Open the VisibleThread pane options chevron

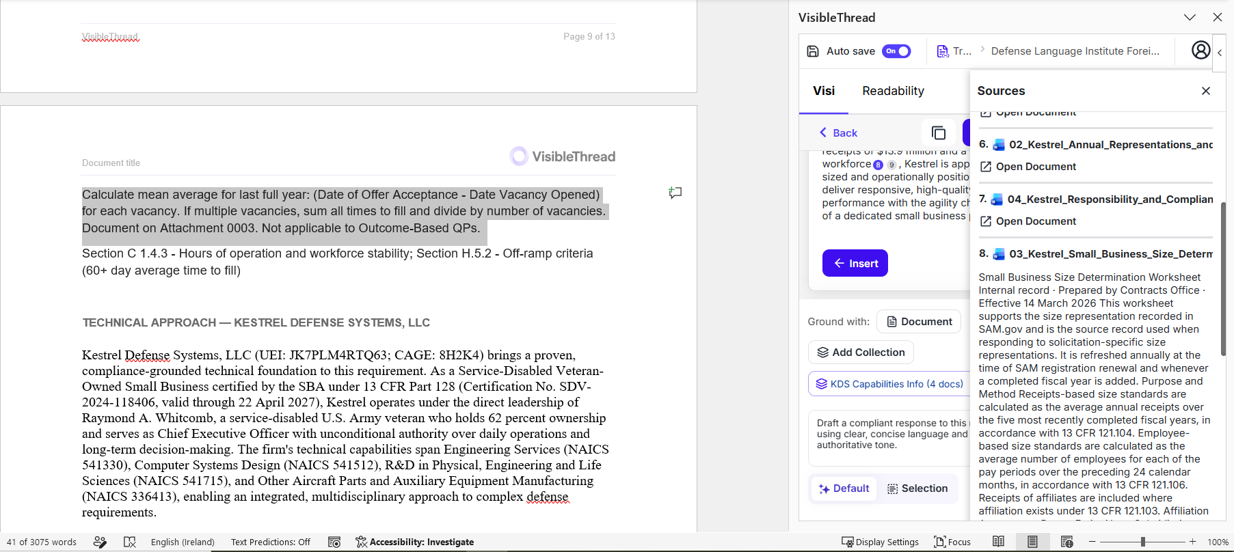[x=1190, y=17]
